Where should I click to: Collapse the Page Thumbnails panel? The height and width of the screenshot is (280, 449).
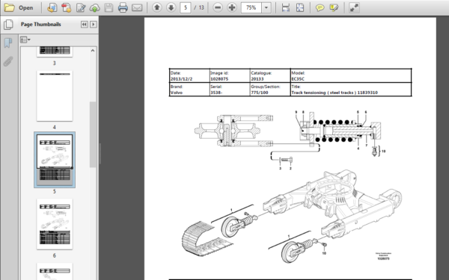point(84,25)
